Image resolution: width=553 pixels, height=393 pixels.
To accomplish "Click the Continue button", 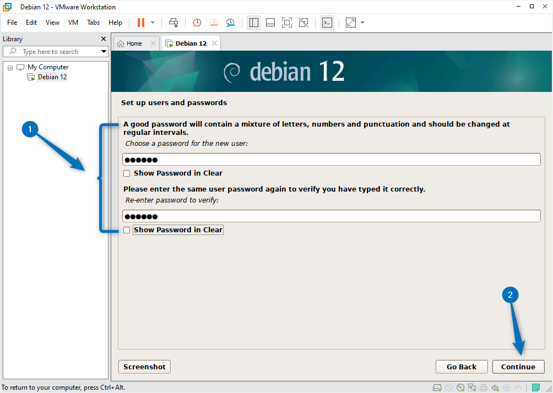I will pos(518,367).
